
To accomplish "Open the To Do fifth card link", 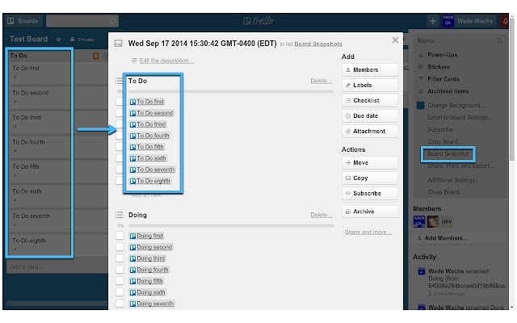I will click(150, 147).
